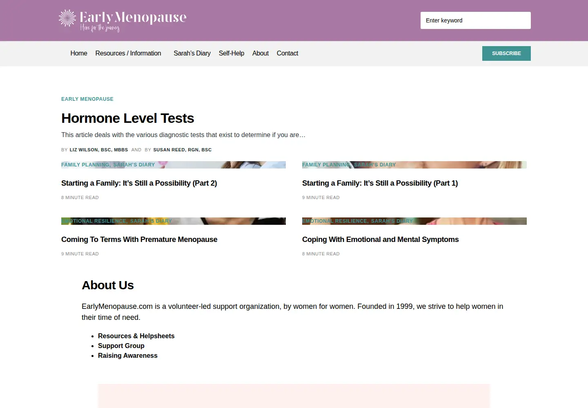View author Liz Wilson, BSc, MBBS

pyautogui.click(x=99, y=150)
